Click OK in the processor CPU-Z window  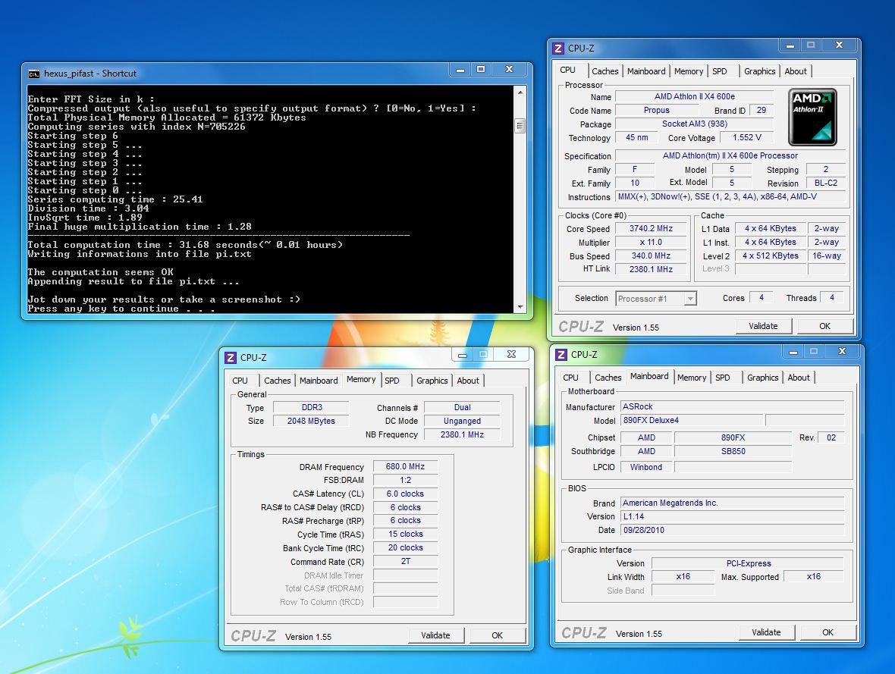[824, 327]
